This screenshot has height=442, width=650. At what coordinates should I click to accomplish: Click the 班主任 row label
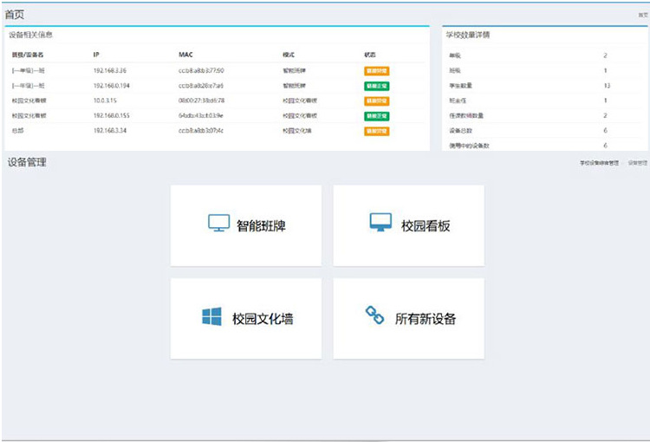pyautogui.click(x=458, y=101)
